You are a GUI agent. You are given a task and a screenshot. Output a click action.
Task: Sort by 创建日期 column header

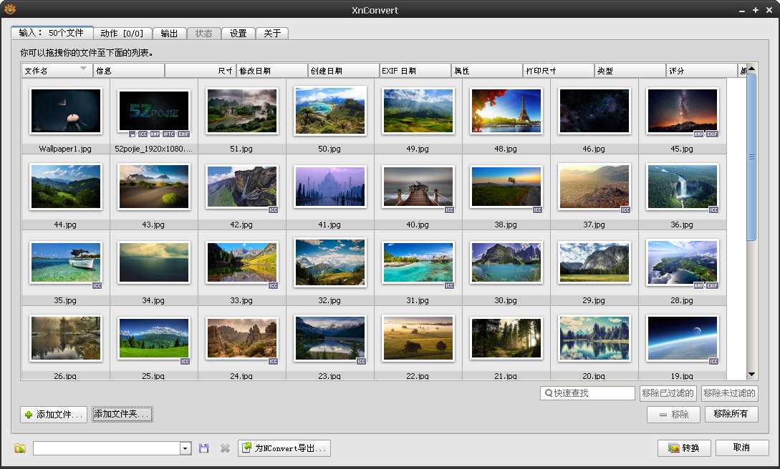pyautogui.click(x=344, y=71)
